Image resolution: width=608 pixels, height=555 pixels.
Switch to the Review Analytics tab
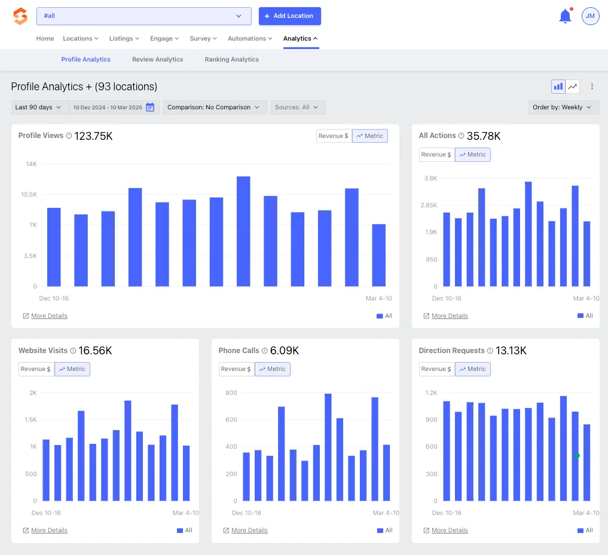[x=157, y=59]
